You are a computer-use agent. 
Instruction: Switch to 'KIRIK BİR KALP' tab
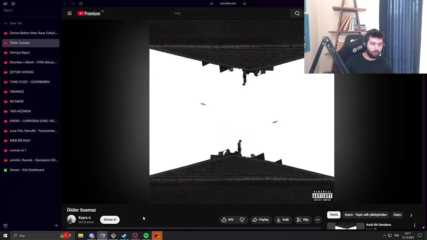point(31,140)
